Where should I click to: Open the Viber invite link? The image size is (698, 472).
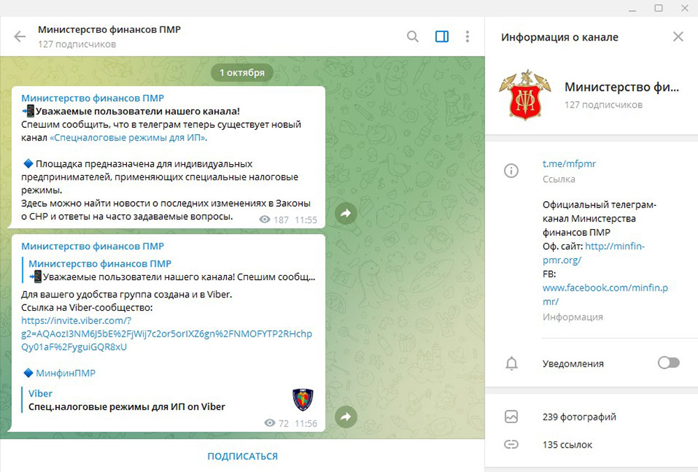pos(167,334)
